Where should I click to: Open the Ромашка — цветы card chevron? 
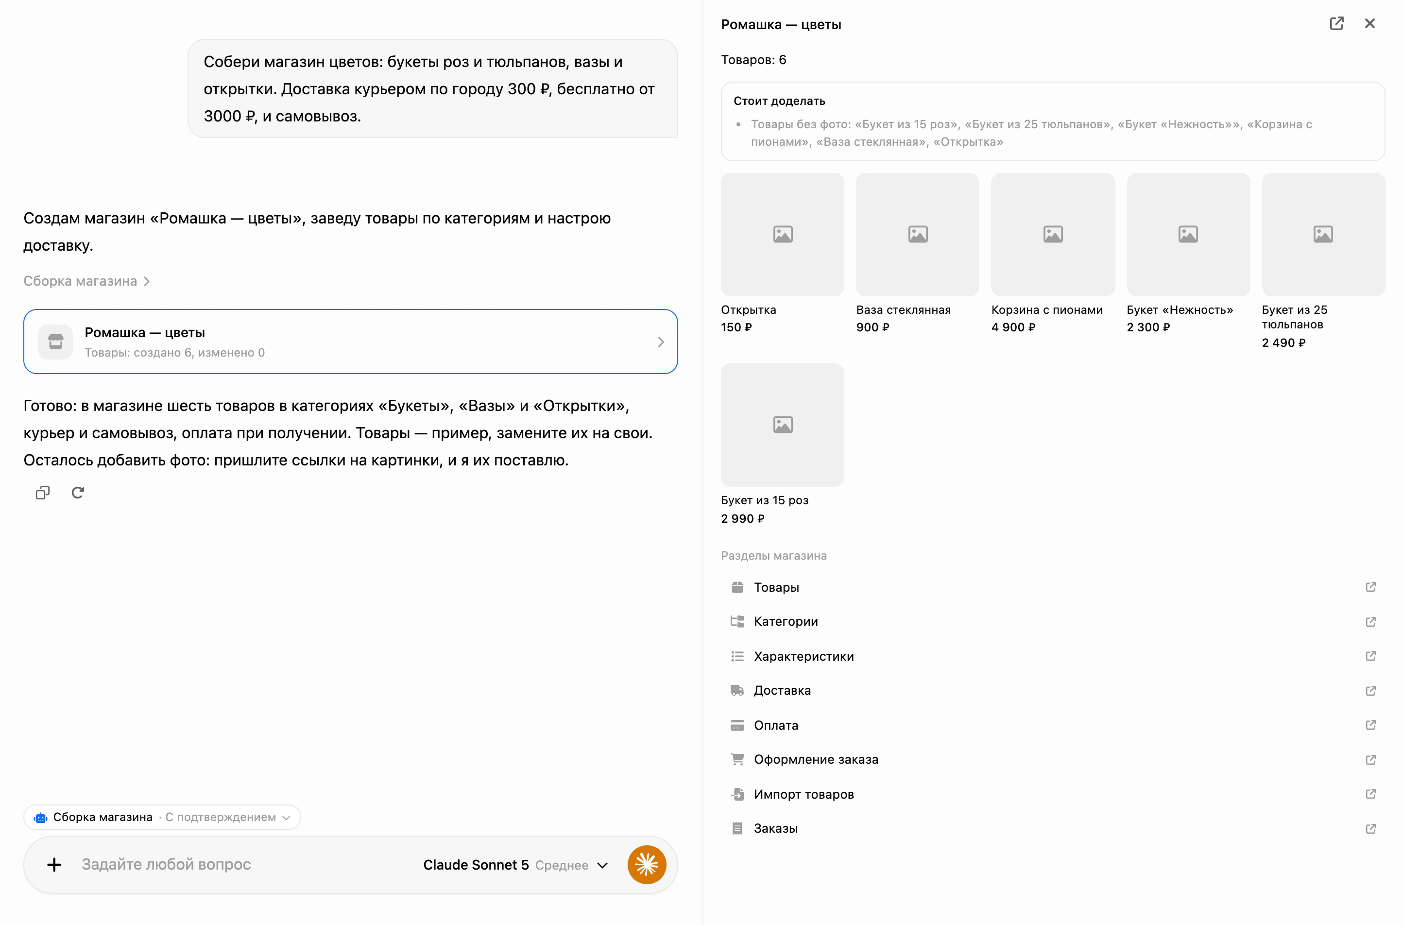click(661, 342)
